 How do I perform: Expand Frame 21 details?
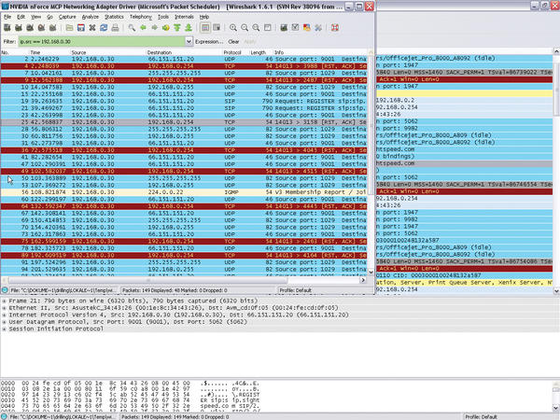coord(4,301)
